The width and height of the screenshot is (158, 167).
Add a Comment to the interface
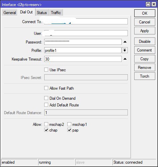click(x=145, y=50)
